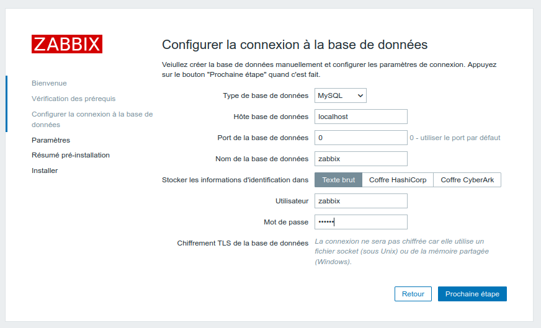Click the database port input field
This screenshot has width=541, height=328.
(x=361, y=138)
